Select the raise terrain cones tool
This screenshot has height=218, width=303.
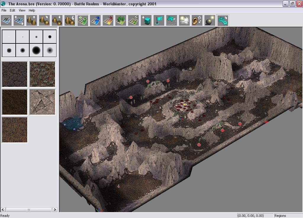tap(32, 20)
